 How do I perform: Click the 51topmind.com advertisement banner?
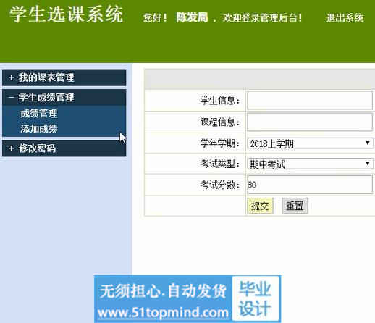pos(187,299)
